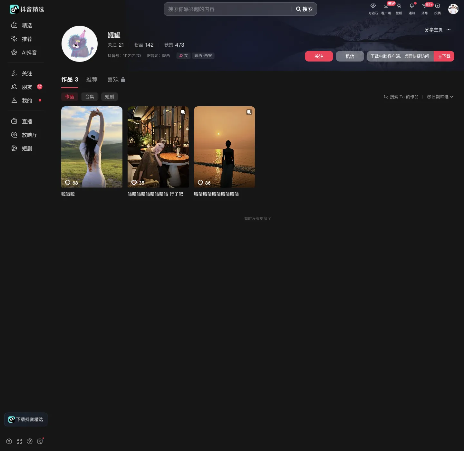
Task: Click the profile avatar of 罐罐
Action: (80, 44)
